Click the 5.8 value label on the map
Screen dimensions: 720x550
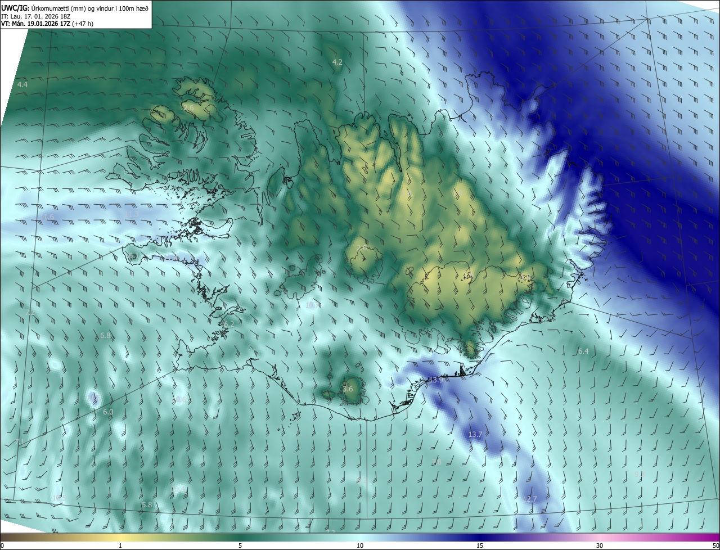147,504
